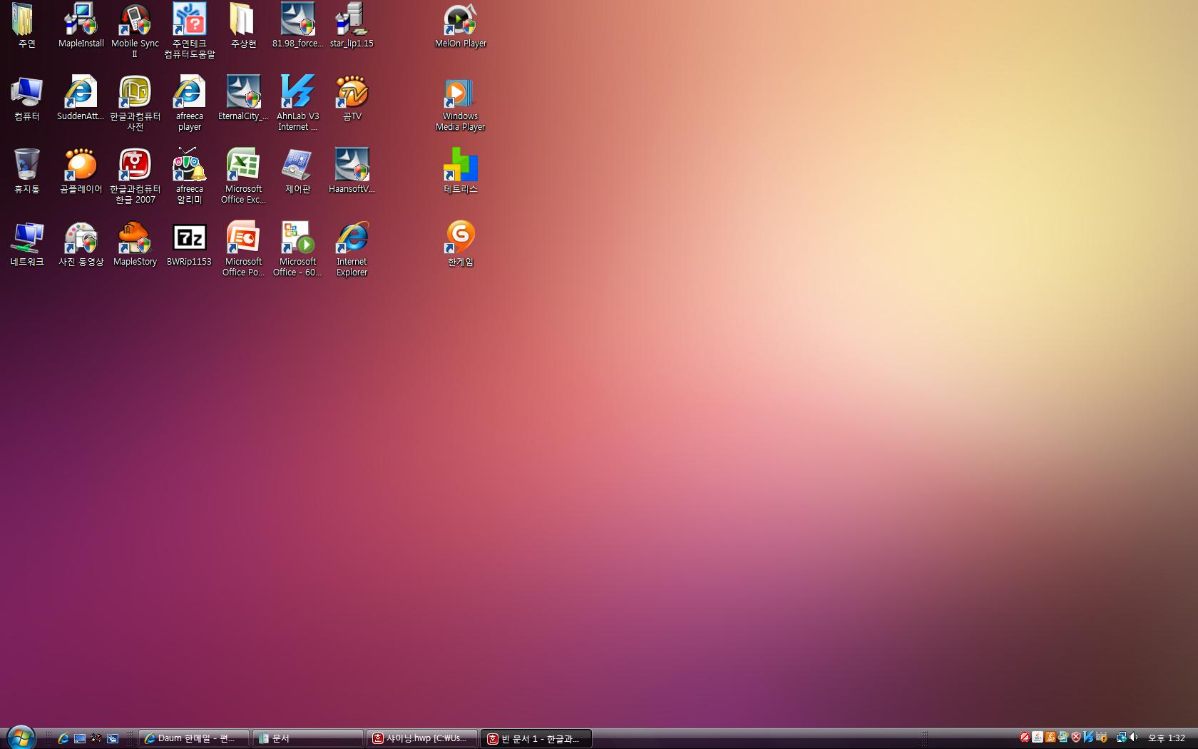Open the volume speaker tray icon
Screen dimensions: 1198x749
1134,738
